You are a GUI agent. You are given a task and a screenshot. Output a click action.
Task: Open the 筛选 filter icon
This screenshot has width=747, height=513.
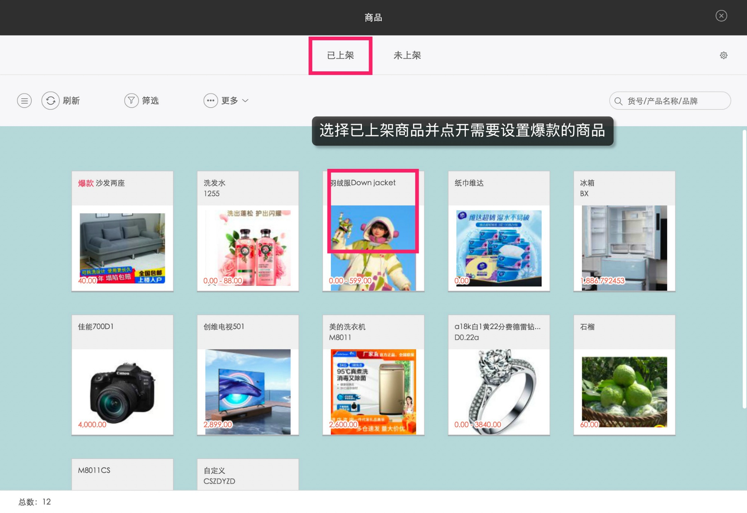131,101
